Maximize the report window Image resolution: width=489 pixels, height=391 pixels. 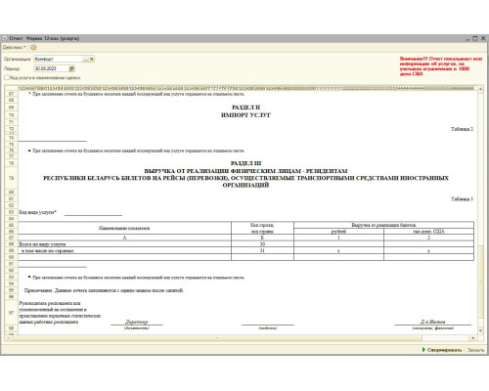[475, 38]
